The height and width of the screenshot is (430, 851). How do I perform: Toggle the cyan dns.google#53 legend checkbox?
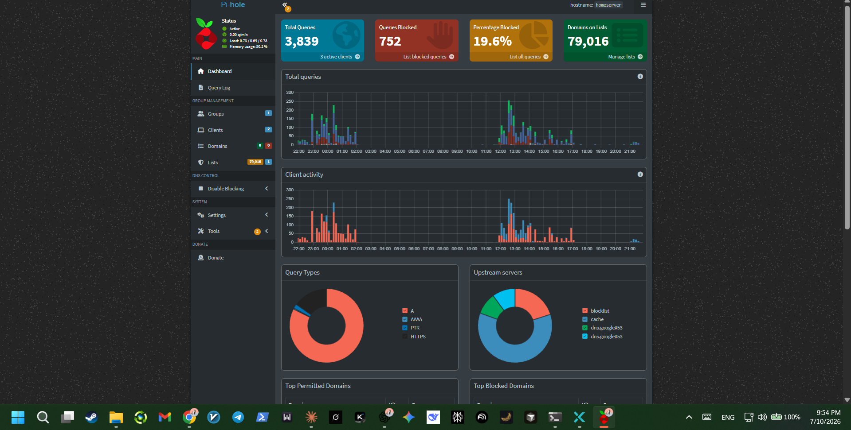click(x=585, y=337)
